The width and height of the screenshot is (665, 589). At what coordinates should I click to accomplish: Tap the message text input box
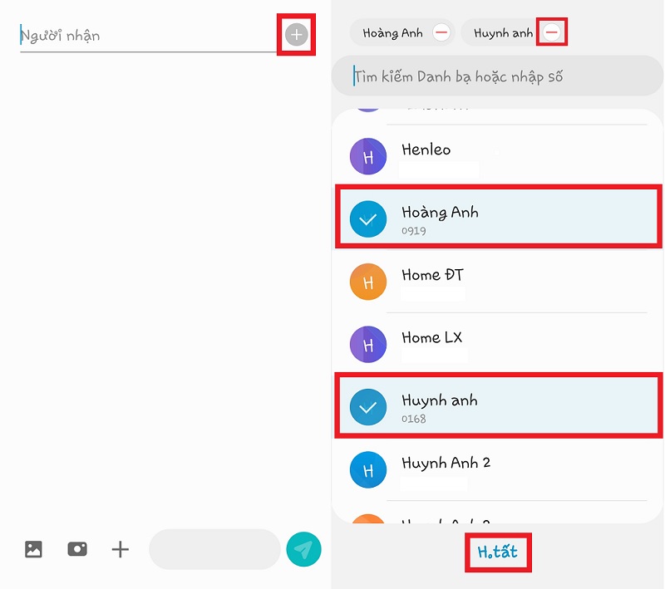pos(214,549)
